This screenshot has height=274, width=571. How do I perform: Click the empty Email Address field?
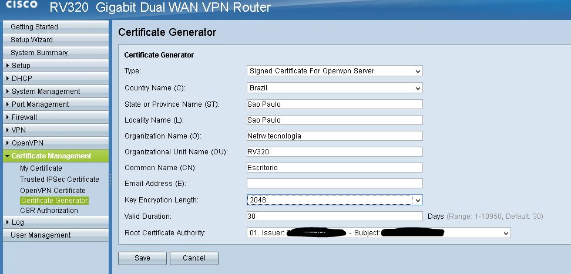(x=334, y=184)
